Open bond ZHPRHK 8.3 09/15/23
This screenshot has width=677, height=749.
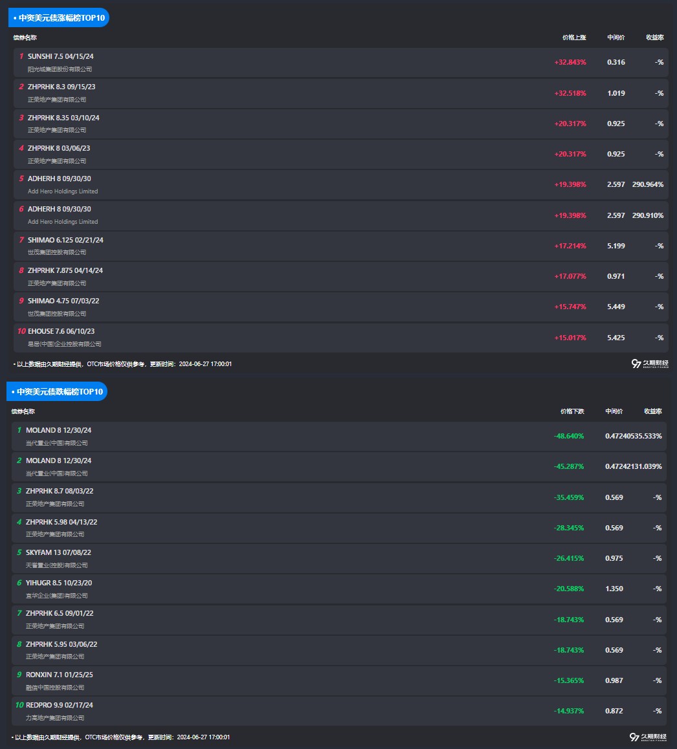click(x=61, y=87)
